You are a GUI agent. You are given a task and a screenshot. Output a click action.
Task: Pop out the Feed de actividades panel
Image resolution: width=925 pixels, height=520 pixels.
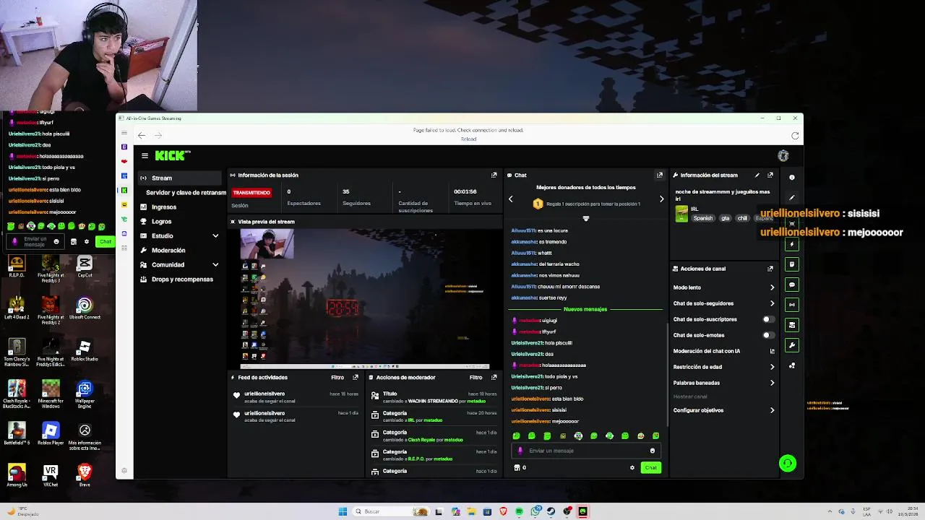click(x=356, y=377)
